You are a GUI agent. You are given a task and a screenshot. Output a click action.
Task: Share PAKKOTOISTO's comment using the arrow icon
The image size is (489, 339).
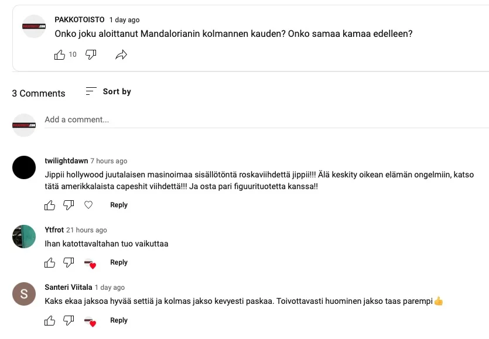(122, 54)
